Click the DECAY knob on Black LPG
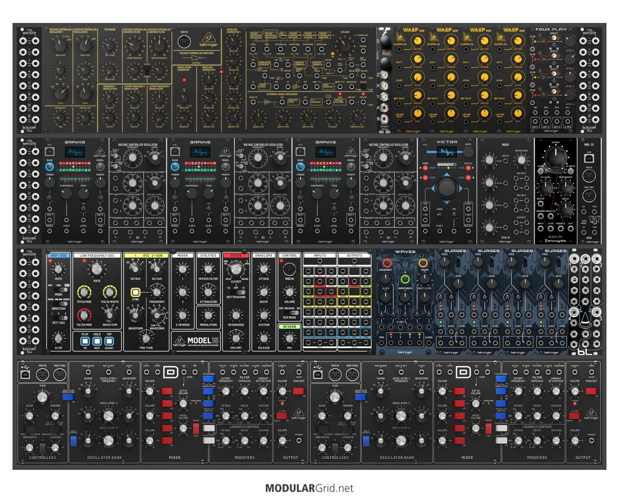 click(x=566, y=209)
